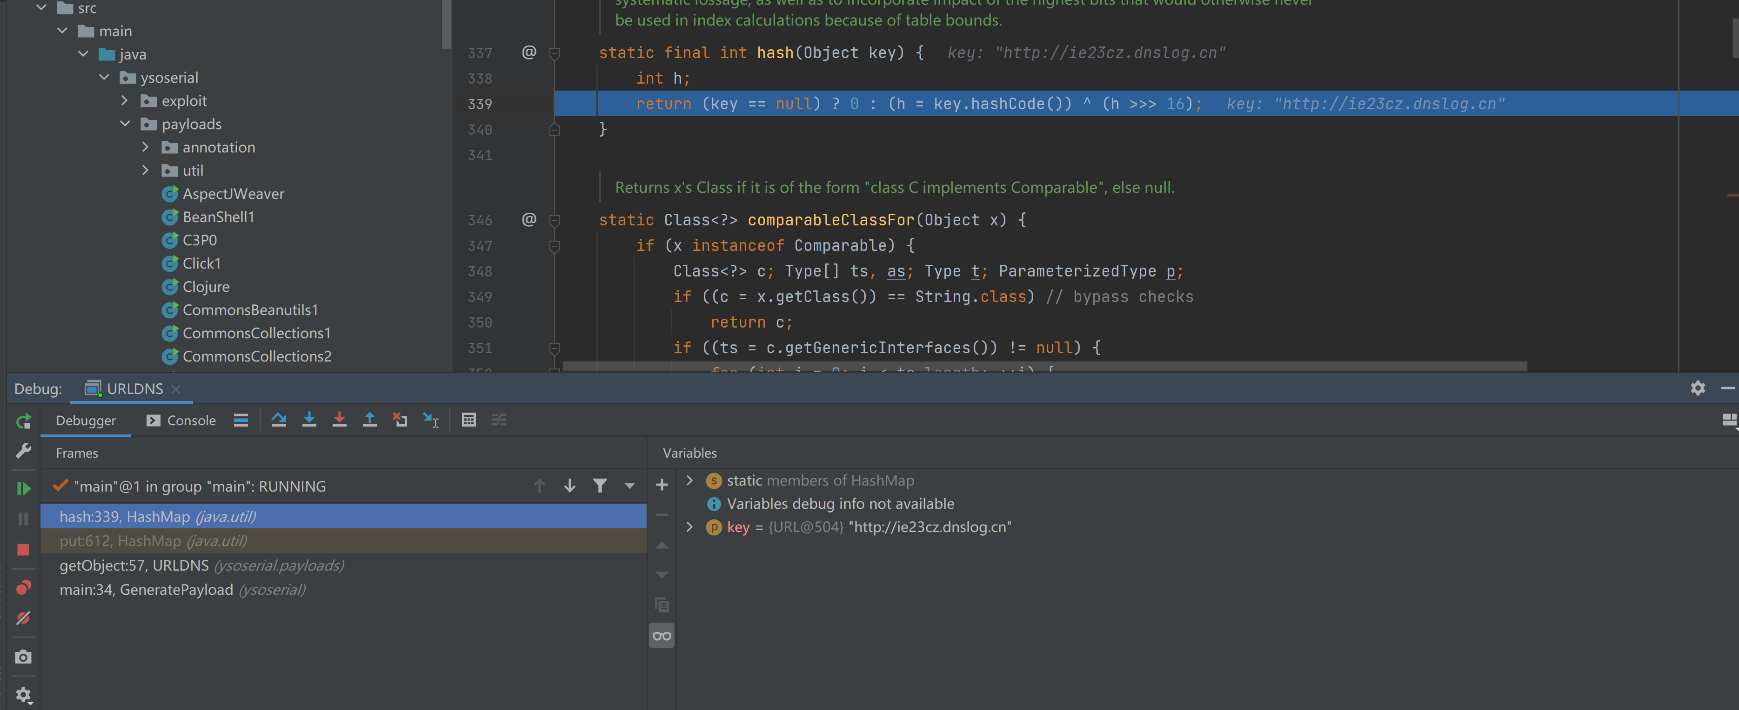This screenshot has height=710, width=1739.
Task: Restore layout icon at right edge
Action: 1729,420
